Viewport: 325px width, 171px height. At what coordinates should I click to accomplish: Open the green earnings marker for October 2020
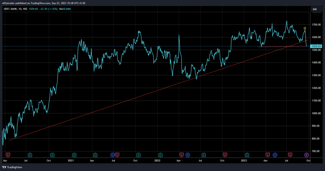click(x=52, y=155)
